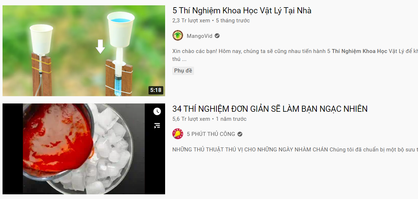Go to 5 PHÚT THỦ CÔNG channel name
The width and height of the screenshot is (418, 199).
[211, 134]
